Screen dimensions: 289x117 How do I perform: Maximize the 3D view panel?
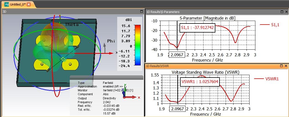click(x=141, y=11)
